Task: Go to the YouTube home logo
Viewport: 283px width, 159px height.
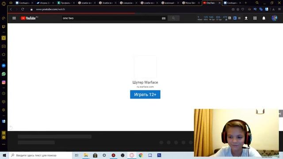Action: tap(28, 18)
